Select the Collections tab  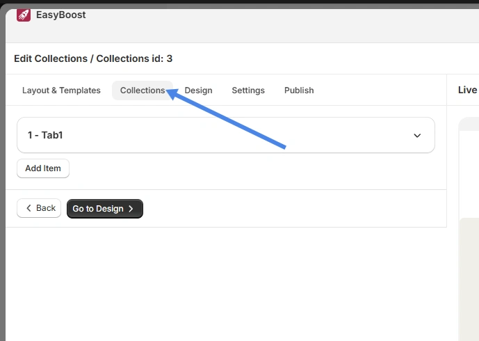tap(143, 90)
